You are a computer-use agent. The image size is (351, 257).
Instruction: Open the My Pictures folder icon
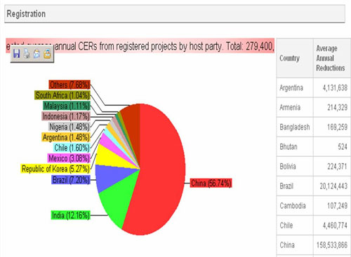click(x=47, y=54)
